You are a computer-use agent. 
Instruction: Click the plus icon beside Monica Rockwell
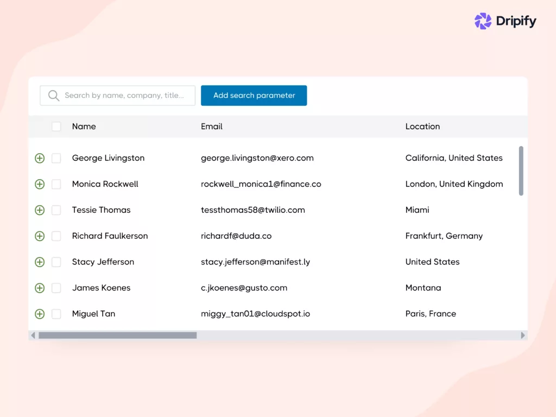(x=39, y=184)
